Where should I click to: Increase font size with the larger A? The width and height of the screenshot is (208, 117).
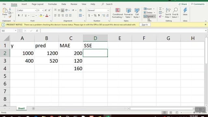coord(46,10)
